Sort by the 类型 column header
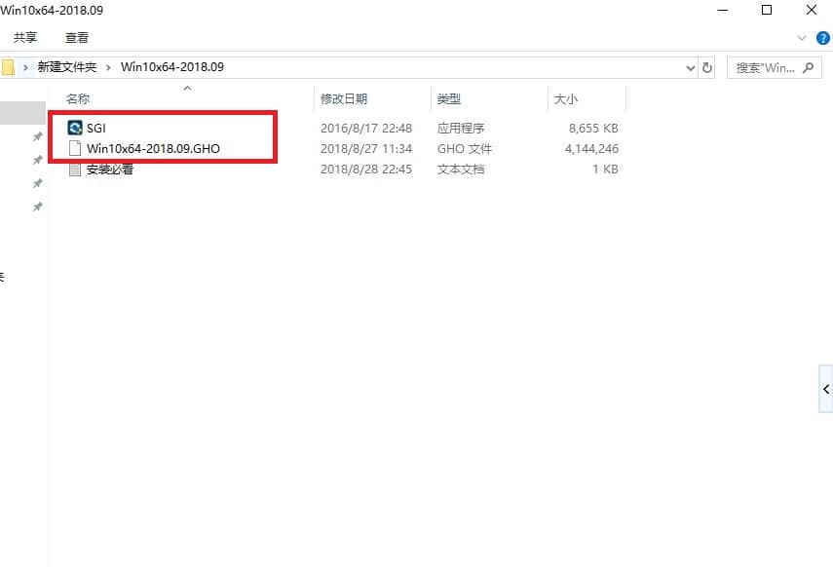 click(448, 99)
